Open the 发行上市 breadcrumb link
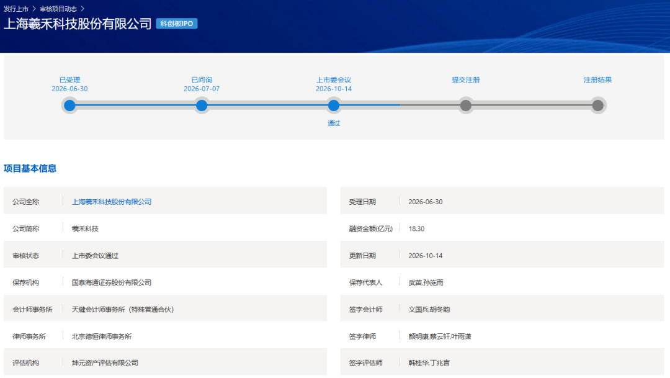This screenshot has height=378, width=670. click(16, 9)
